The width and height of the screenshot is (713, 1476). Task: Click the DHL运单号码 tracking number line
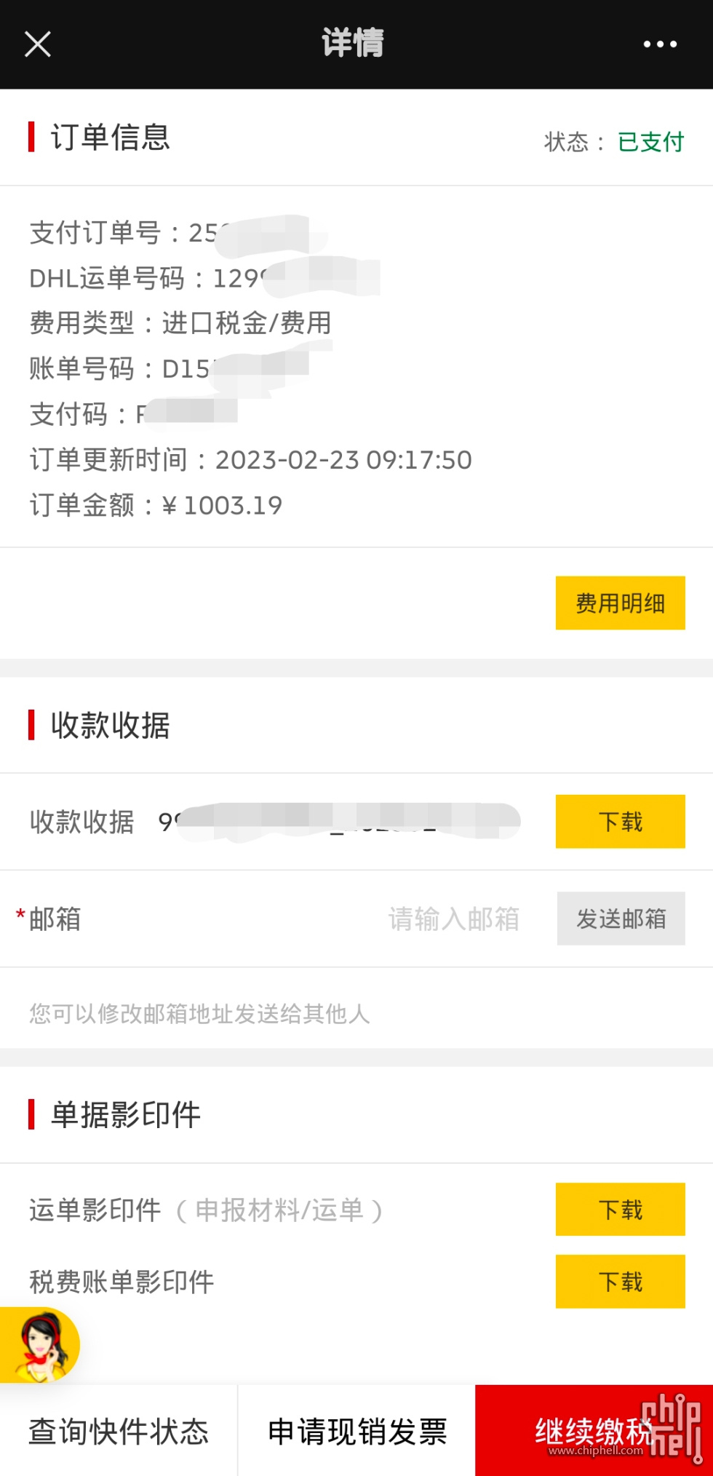(x=204, y=278)
